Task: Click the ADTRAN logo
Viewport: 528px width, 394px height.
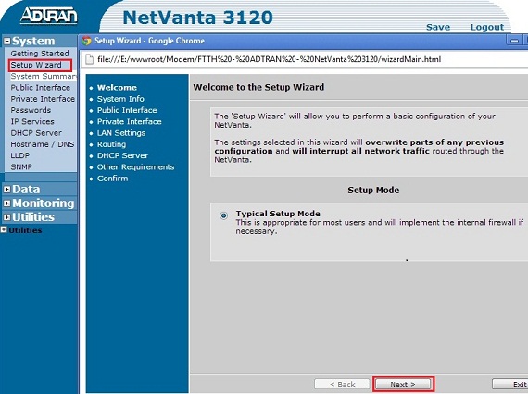Action: point(49,16)
